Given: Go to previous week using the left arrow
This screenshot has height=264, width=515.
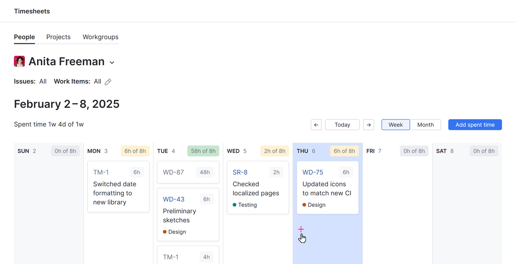Looking at the screenshot, I should point(316,124).
